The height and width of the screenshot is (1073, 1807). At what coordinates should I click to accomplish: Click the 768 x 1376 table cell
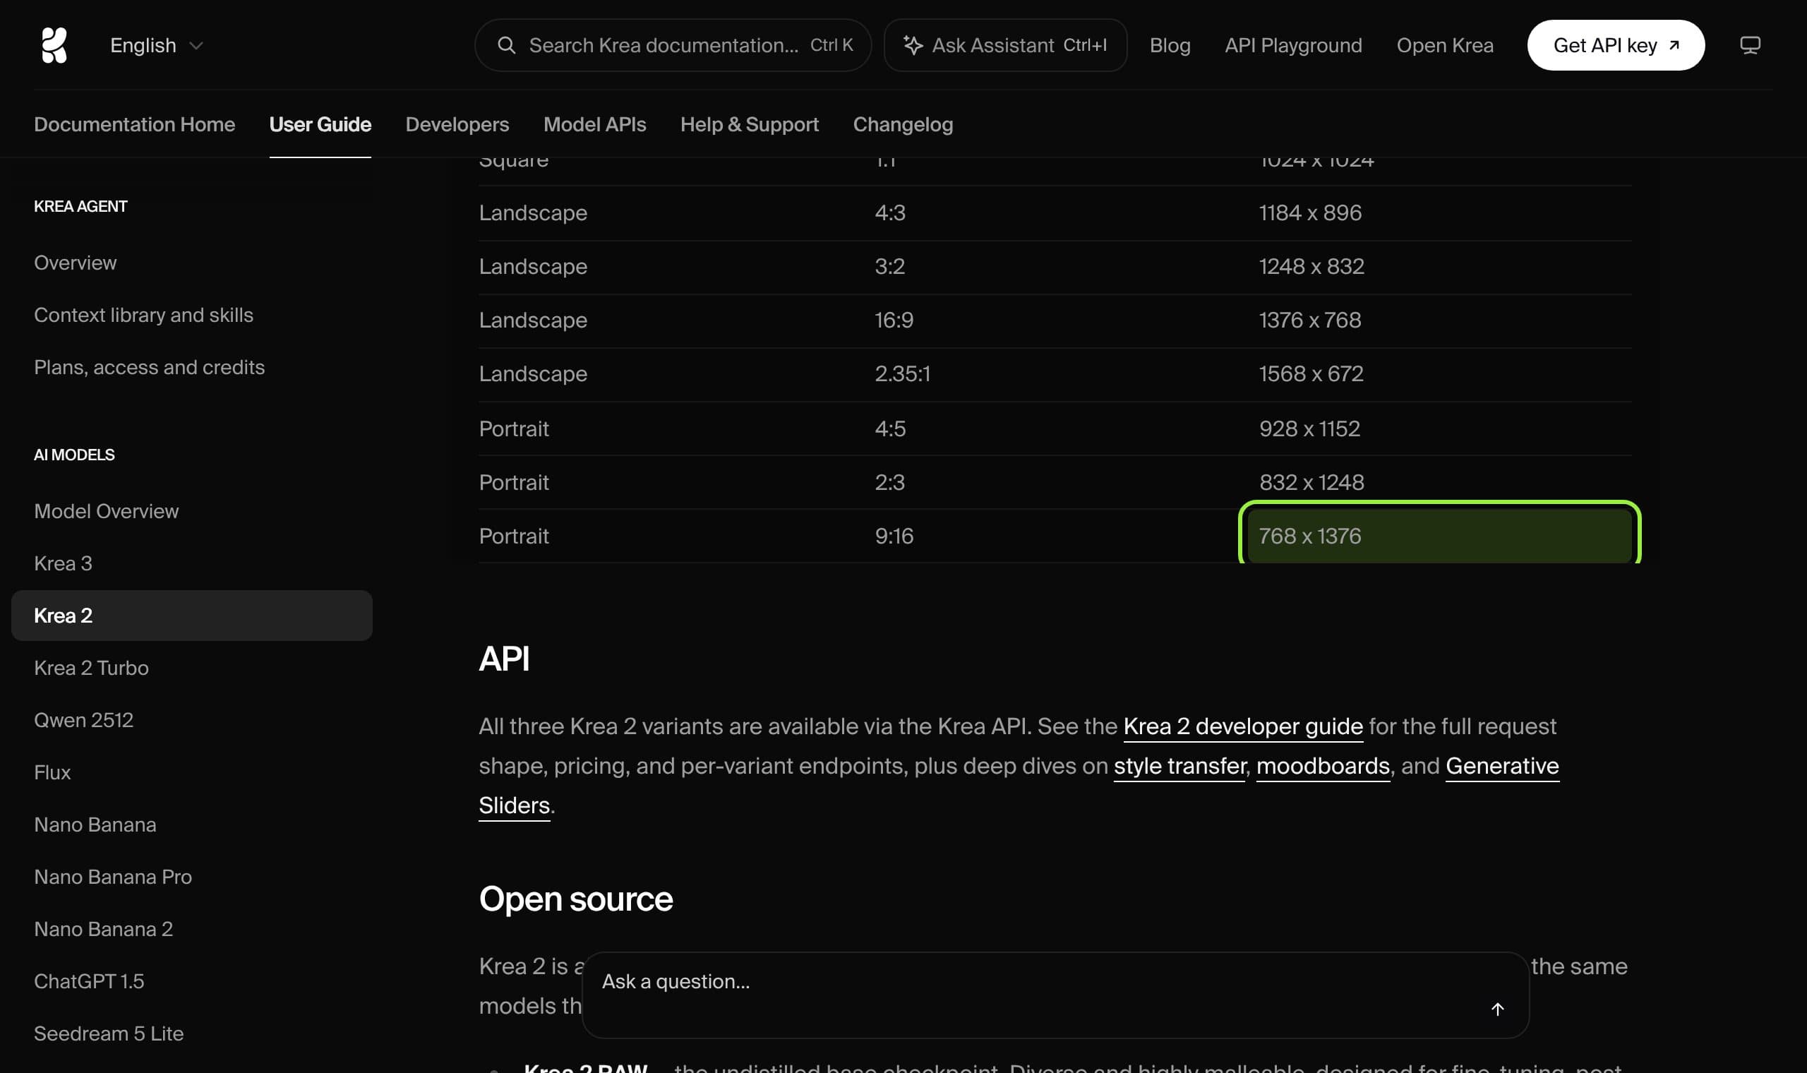[x=1439, y=536]
